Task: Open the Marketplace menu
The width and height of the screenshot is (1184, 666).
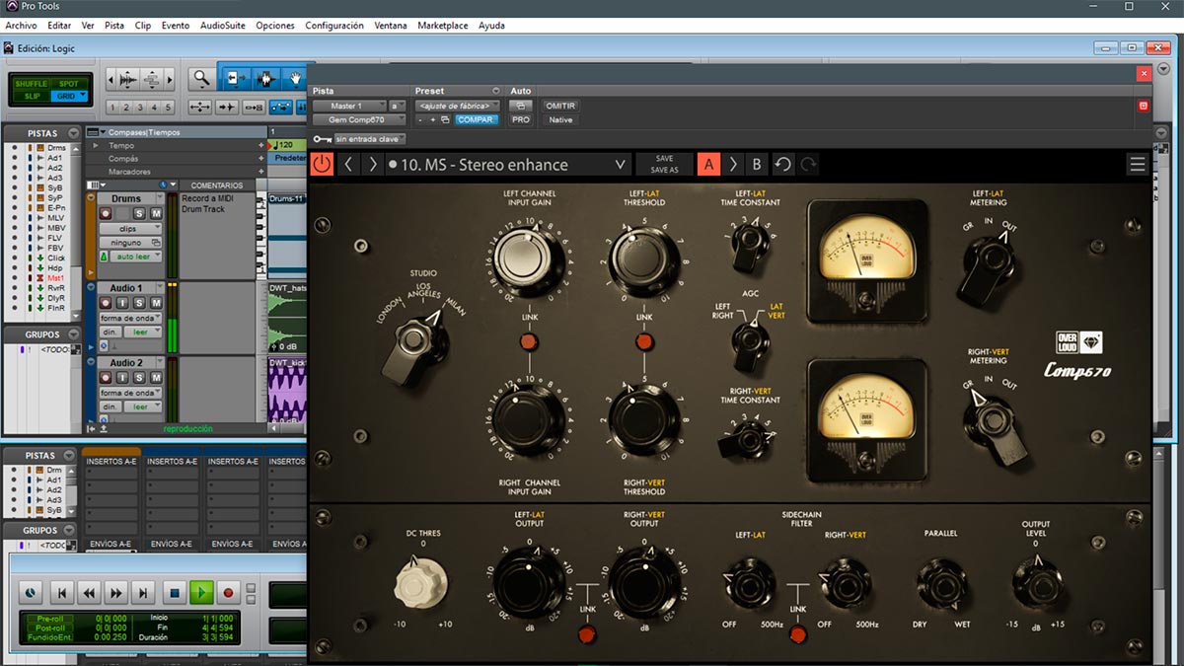Action: click(x=443, y=26)
